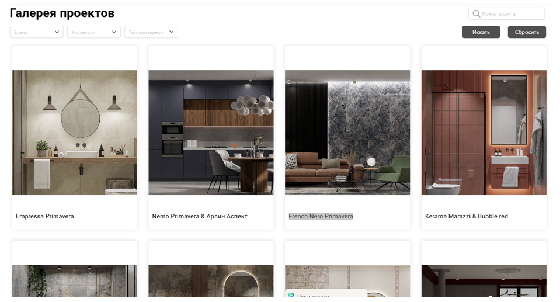This screenshot has height=302, width=560.
Task: Click the Kerama Marazzi & Bubble red title
Action: pos(467,216)
